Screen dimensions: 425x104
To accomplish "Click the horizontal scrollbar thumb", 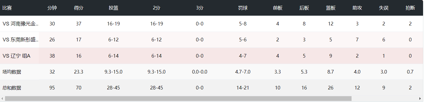I will tap(178, 99).
